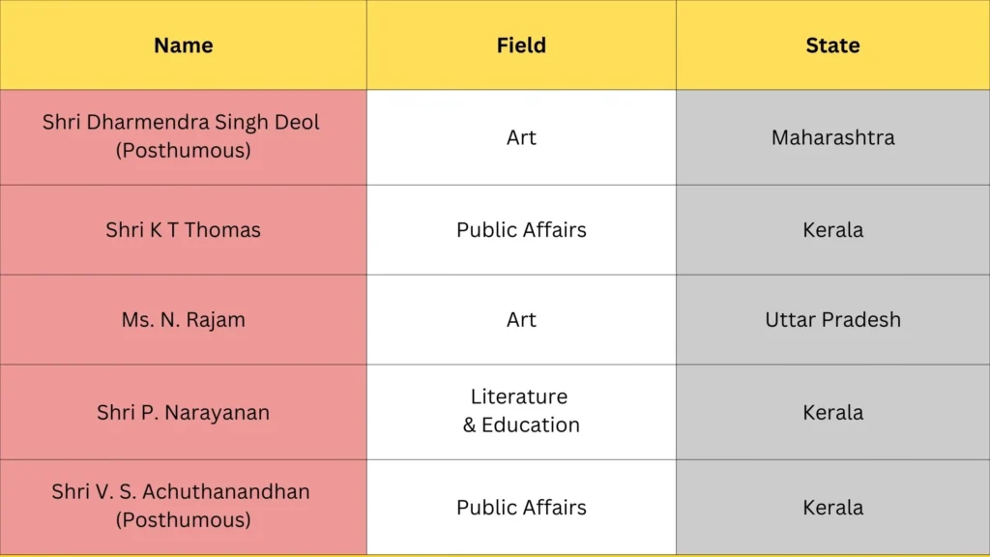The height and width of the screenshot is (557, 990).
Task: Click Public Affairs in K T Thomas row
Action: 521,230
